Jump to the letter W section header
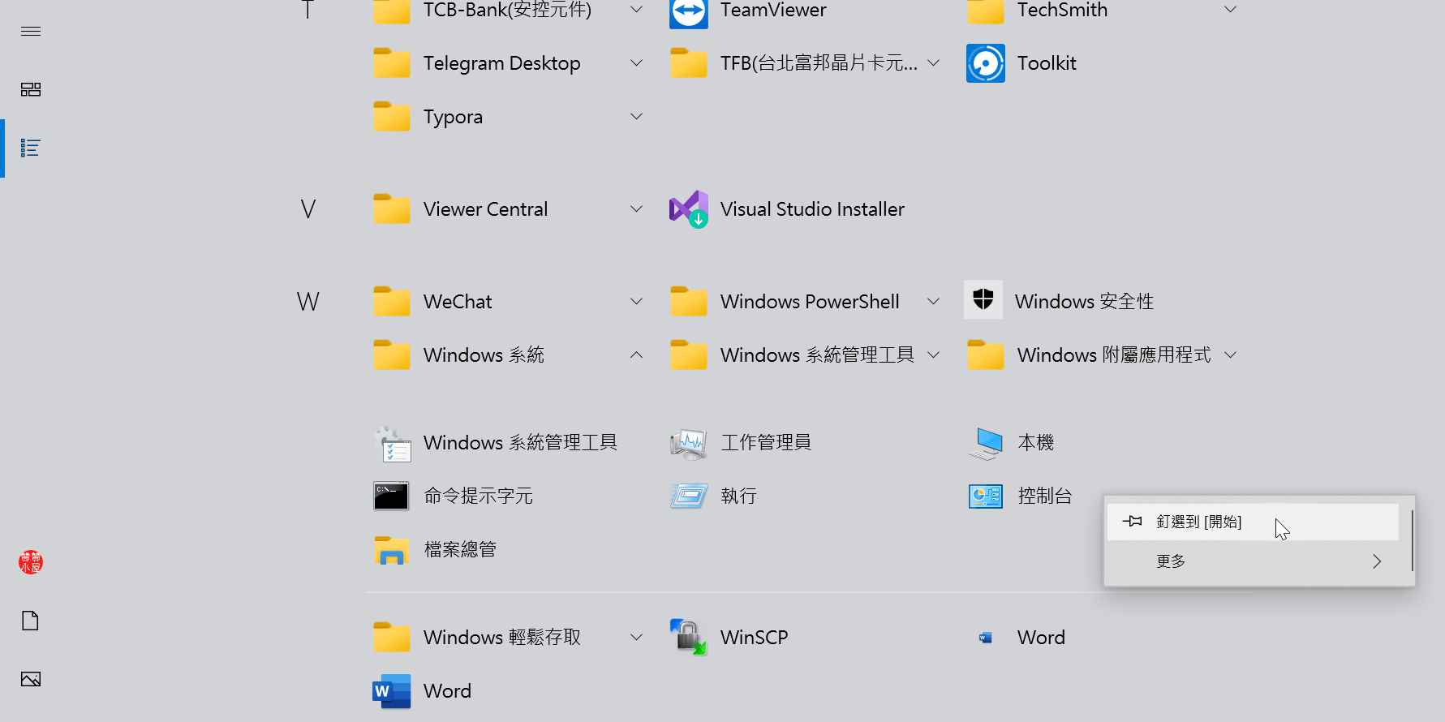 click(x=308, y=302)
